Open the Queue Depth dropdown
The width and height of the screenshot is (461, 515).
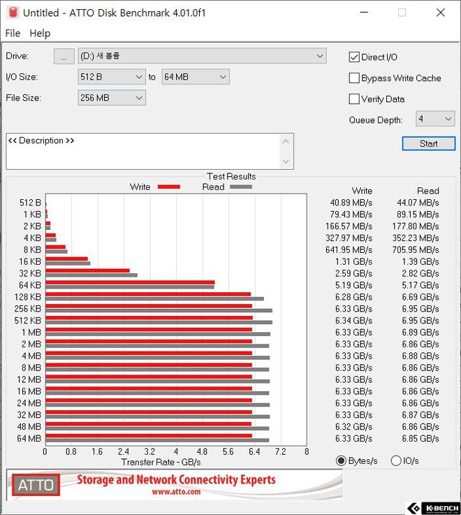(435, 119)
